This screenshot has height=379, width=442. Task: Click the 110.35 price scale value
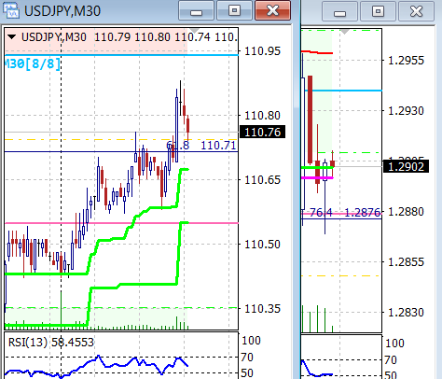262,309
